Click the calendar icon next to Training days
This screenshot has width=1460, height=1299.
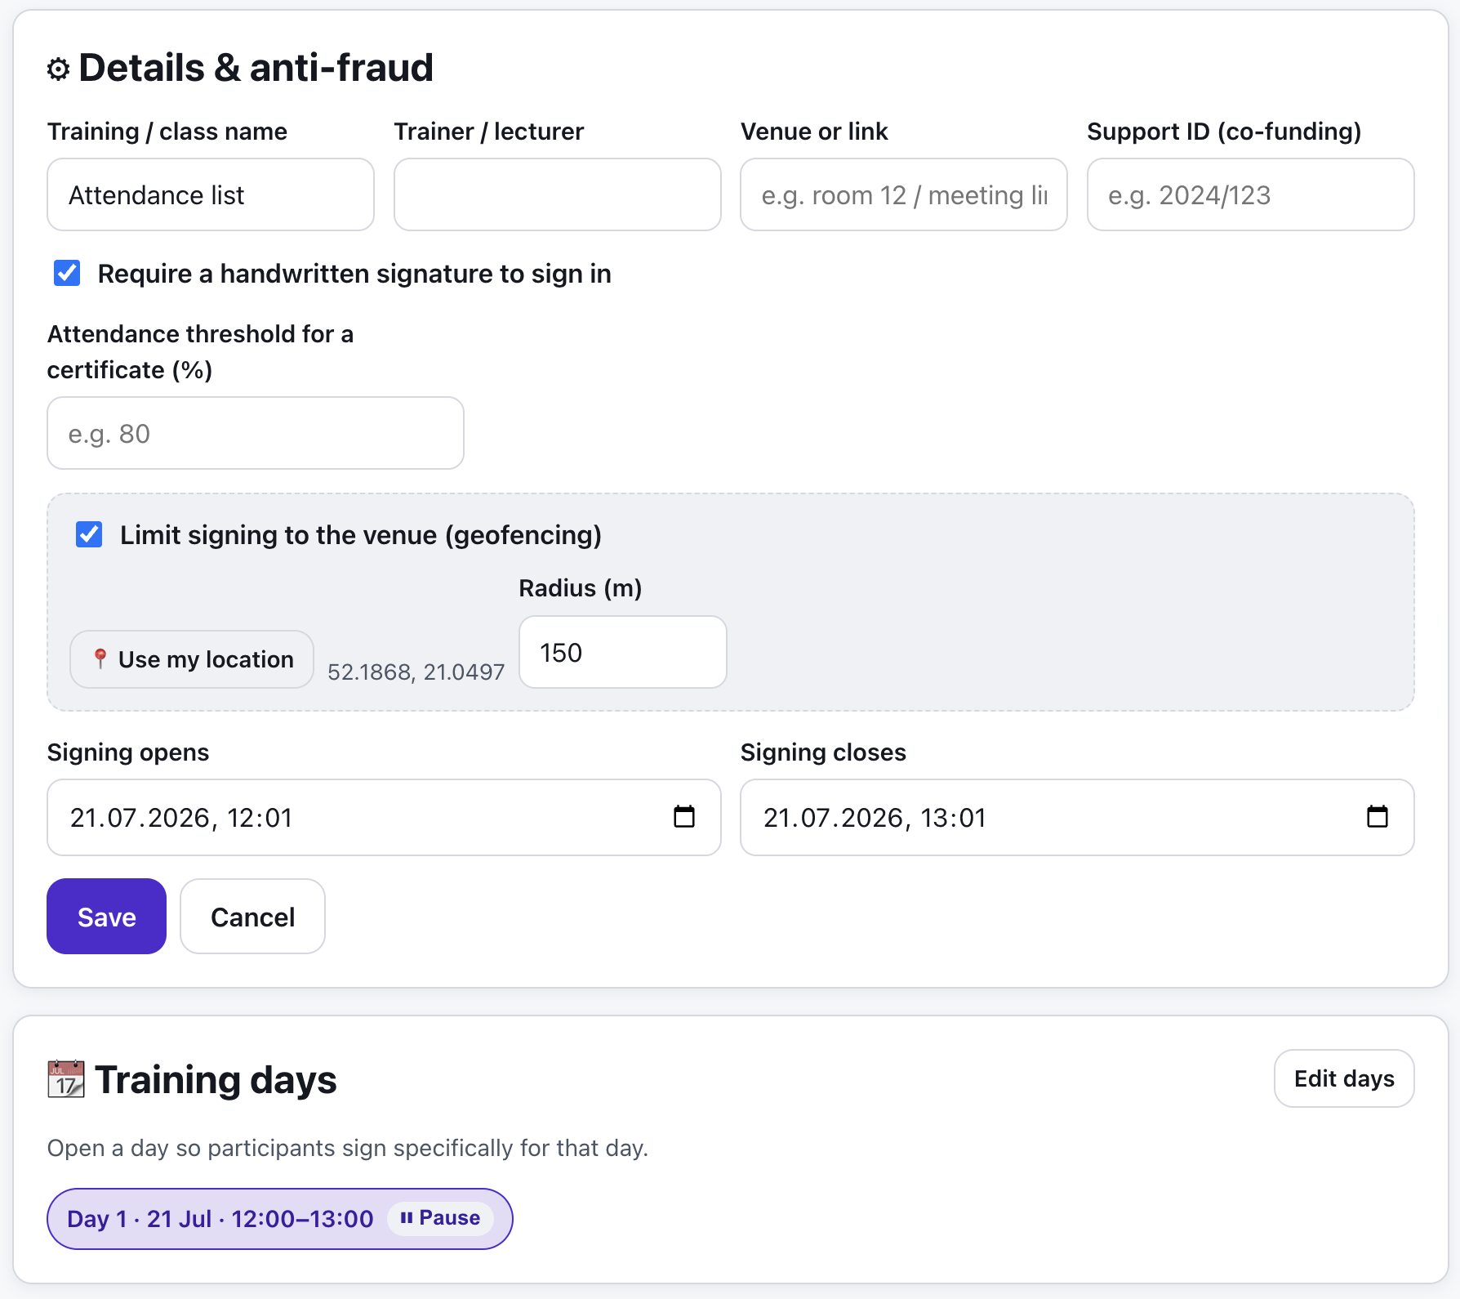pos(66,1079)
